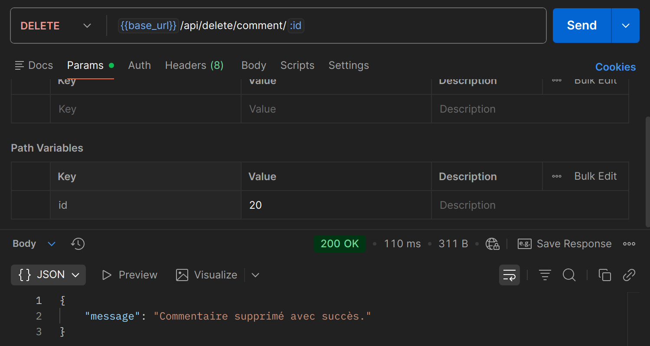This screenshot has width=650, height=346.
Task: Click the 110 ms response time
Action: (x=402, y=244)
